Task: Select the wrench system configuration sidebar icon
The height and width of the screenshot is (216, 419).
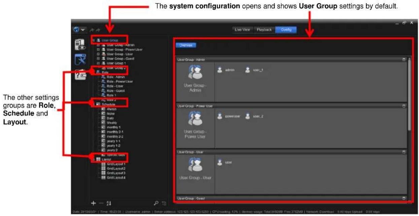Action: (x=80, y=60)
